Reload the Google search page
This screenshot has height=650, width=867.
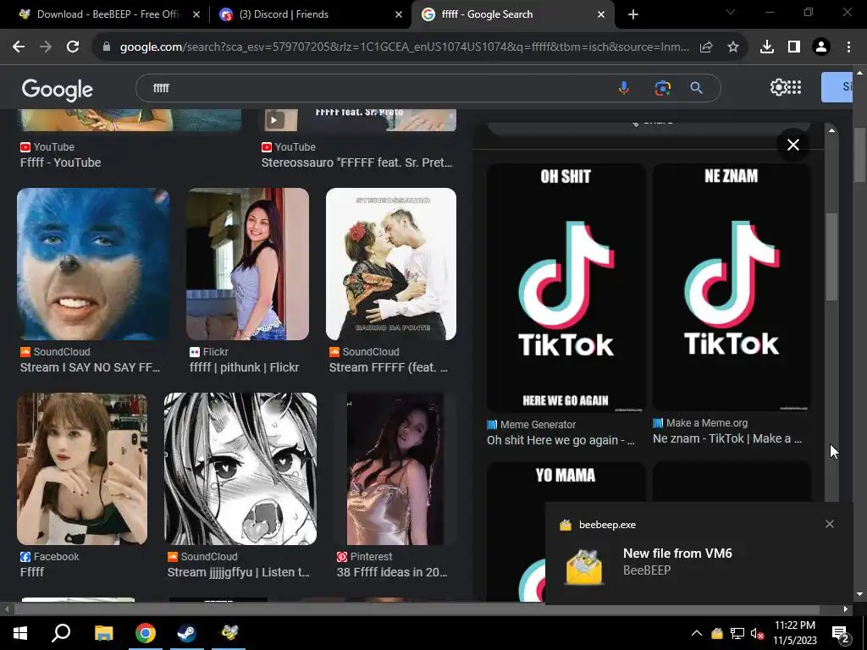pyautogui.click(x=73, y=47)
